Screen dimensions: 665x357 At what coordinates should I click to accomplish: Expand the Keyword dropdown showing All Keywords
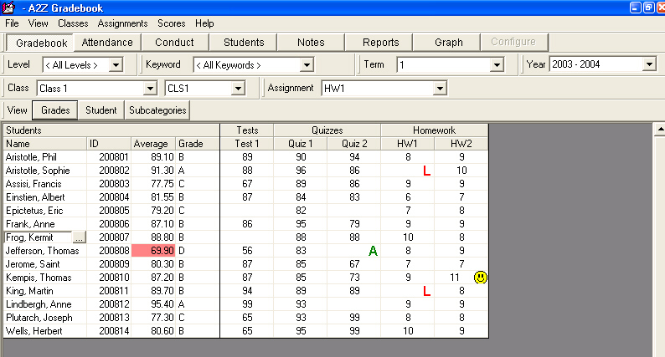tap(307, 65)
